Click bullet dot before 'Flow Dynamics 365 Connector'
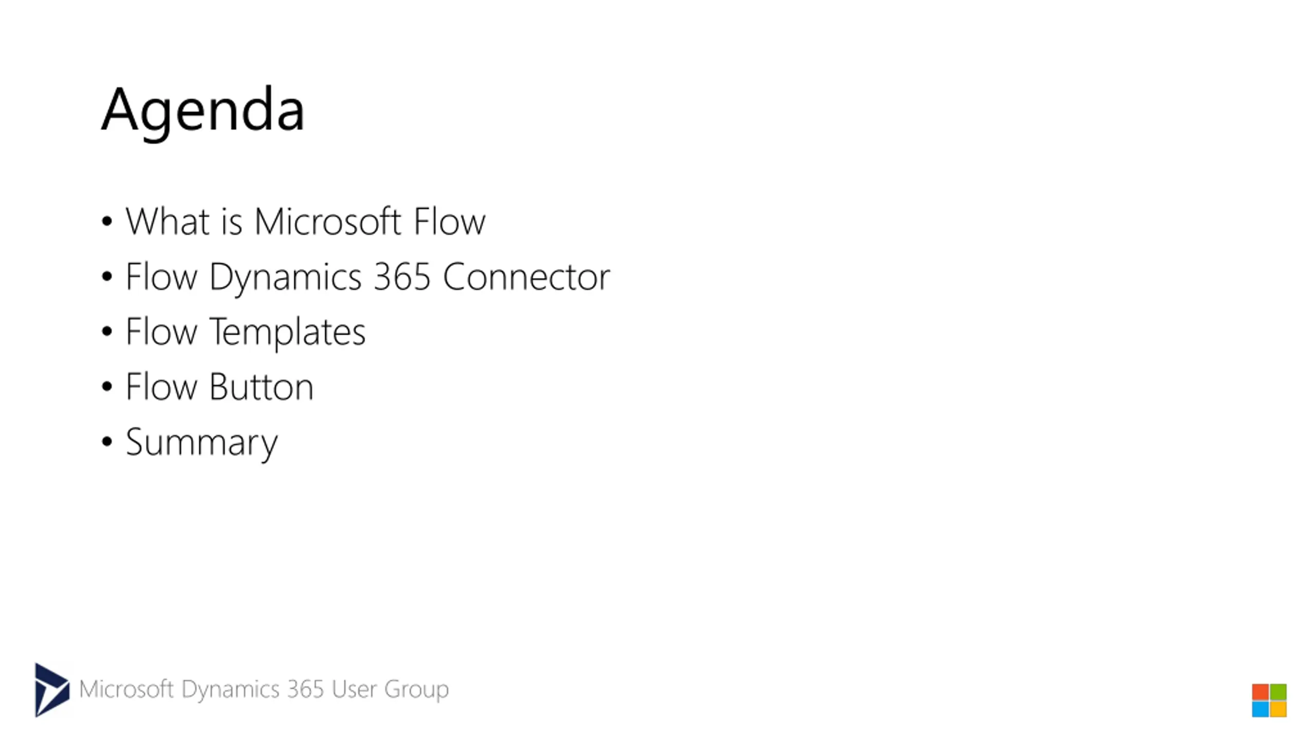This screenshot has width=1315, height=739. 107,277
